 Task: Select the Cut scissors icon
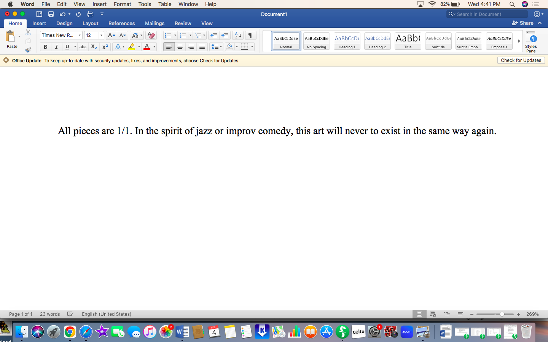coord(28,33)
